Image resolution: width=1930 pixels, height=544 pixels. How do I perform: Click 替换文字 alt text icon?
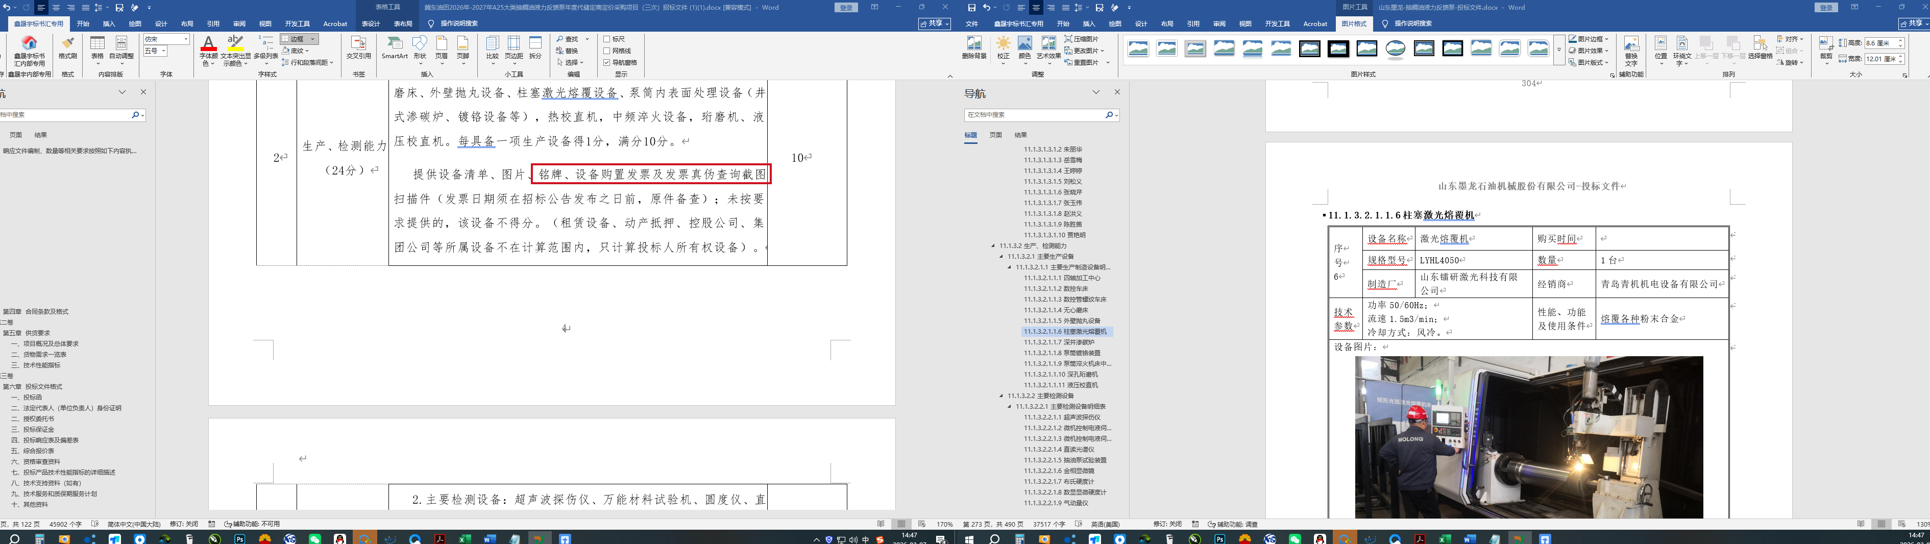(1631, 50)
